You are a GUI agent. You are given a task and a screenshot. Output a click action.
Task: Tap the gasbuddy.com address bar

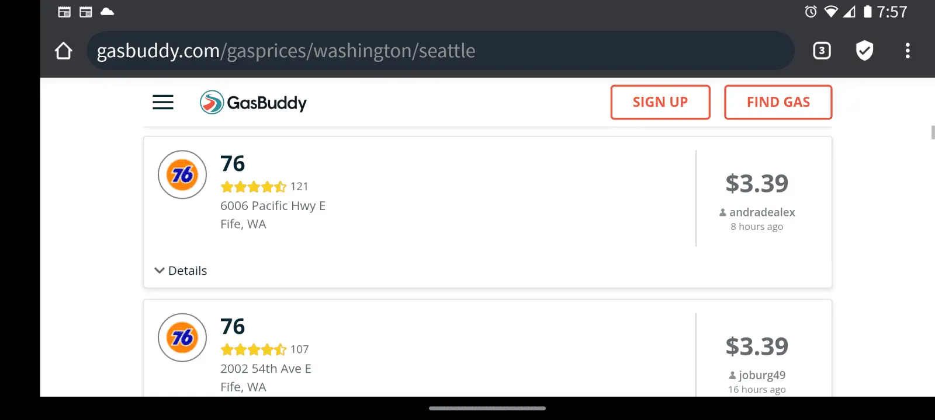438,51
